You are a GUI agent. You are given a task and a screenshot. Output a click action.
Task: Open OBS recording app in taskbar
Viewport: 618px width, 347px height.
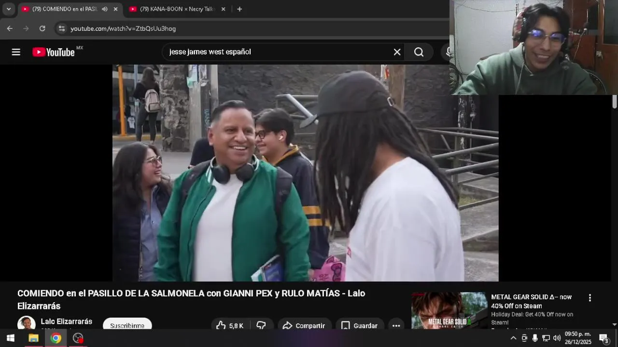pyautogui.click(x=78, y=338)
